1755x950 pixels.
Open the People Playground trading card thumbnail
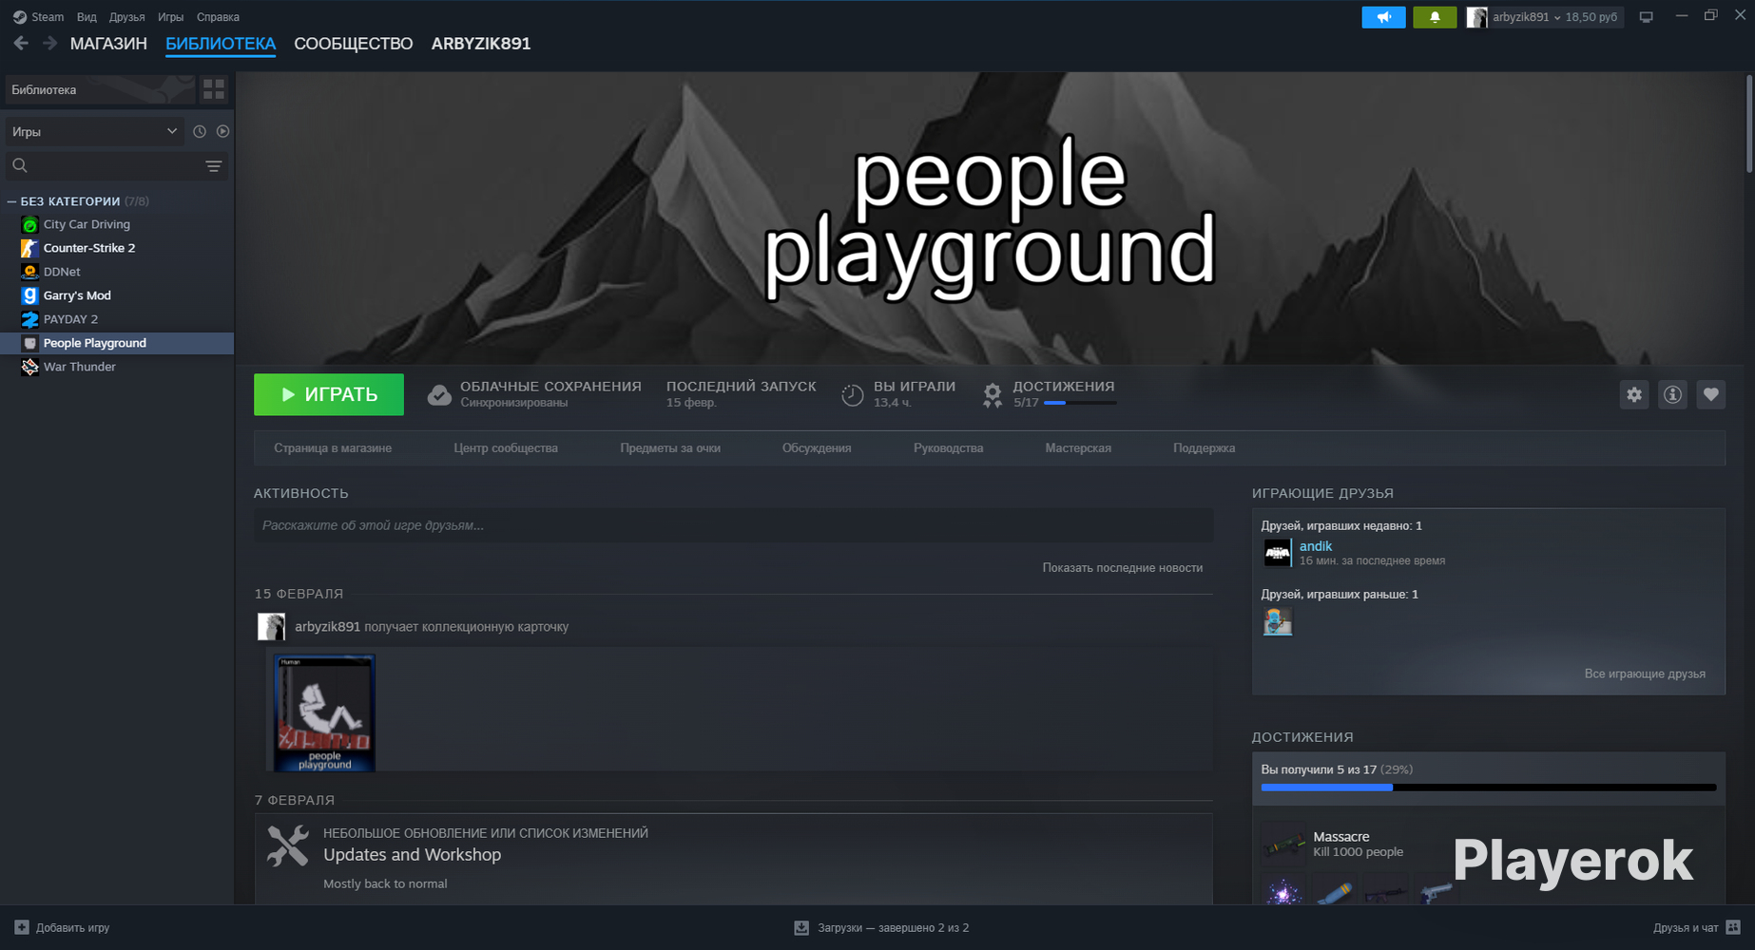324,712
